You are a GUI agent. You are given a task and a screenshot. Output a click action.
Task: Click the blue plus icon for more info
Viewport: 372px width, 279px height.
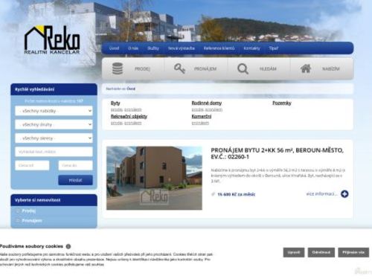[x=344, y=194]
